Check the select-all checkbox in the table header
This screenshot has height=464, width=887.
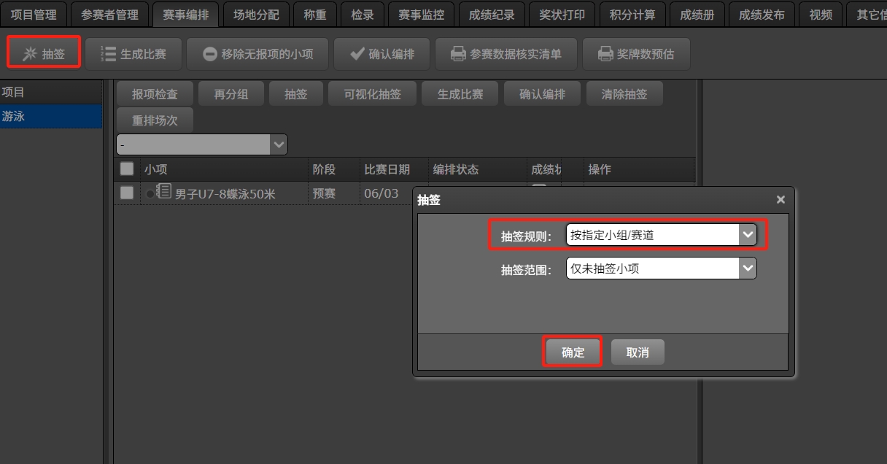(126, 169)
